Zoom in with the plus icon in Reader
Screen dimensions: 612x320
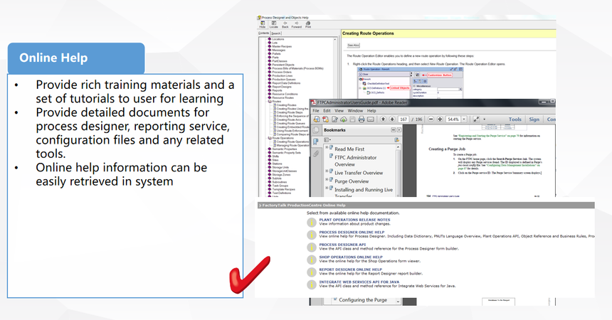pyautogui.click(x=440, y=119)
